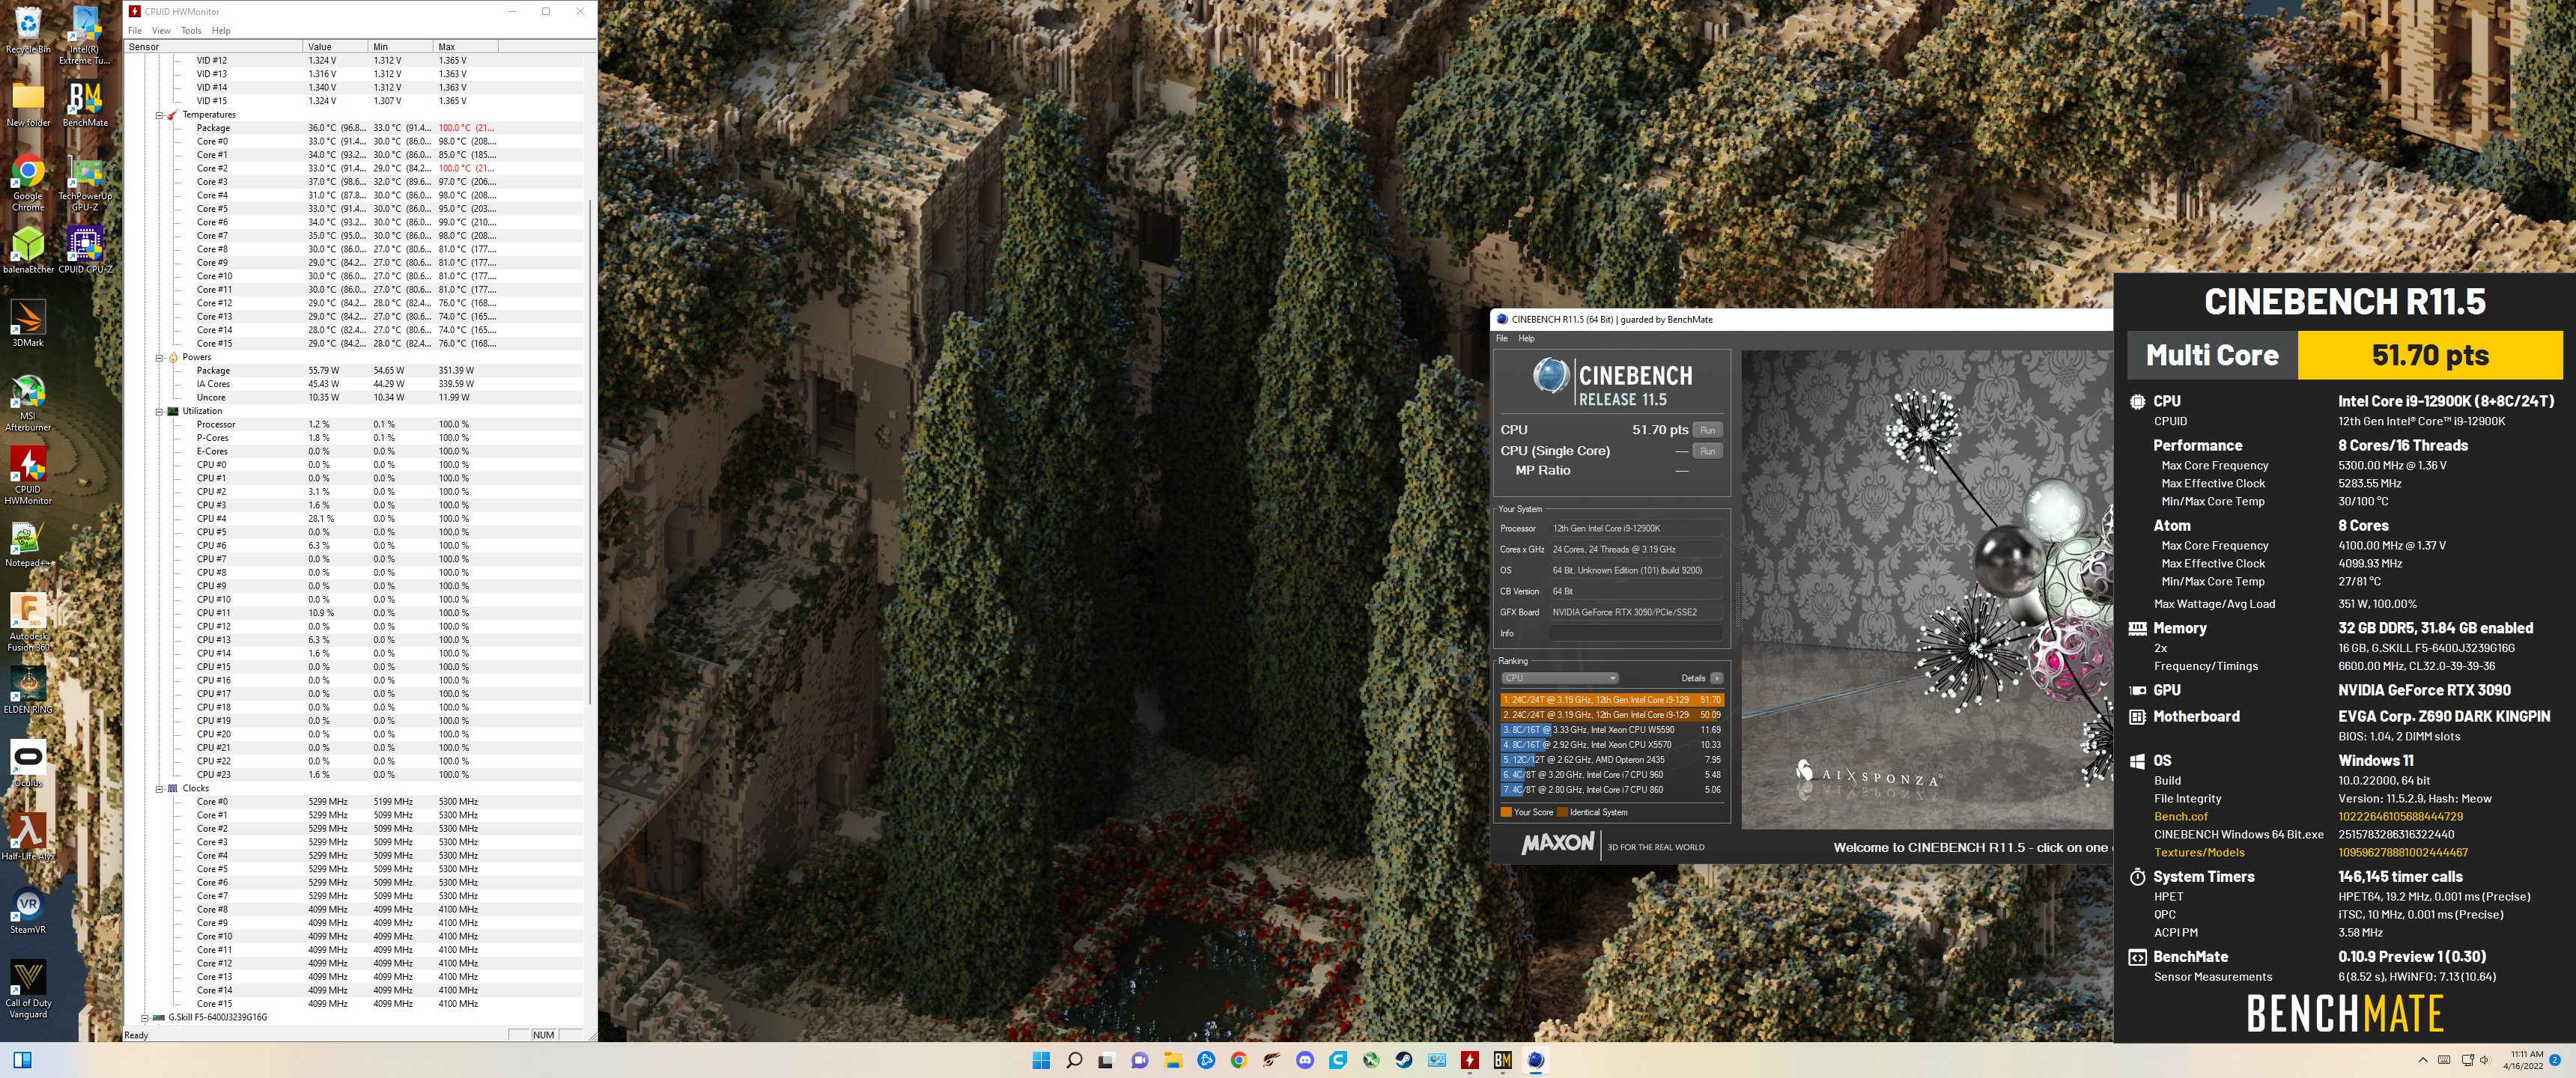Expand Details arrow in Ranking panel
The height and width of the screenshot is (1078, 2576).
pyautogui.click(x=1717, y=678)
